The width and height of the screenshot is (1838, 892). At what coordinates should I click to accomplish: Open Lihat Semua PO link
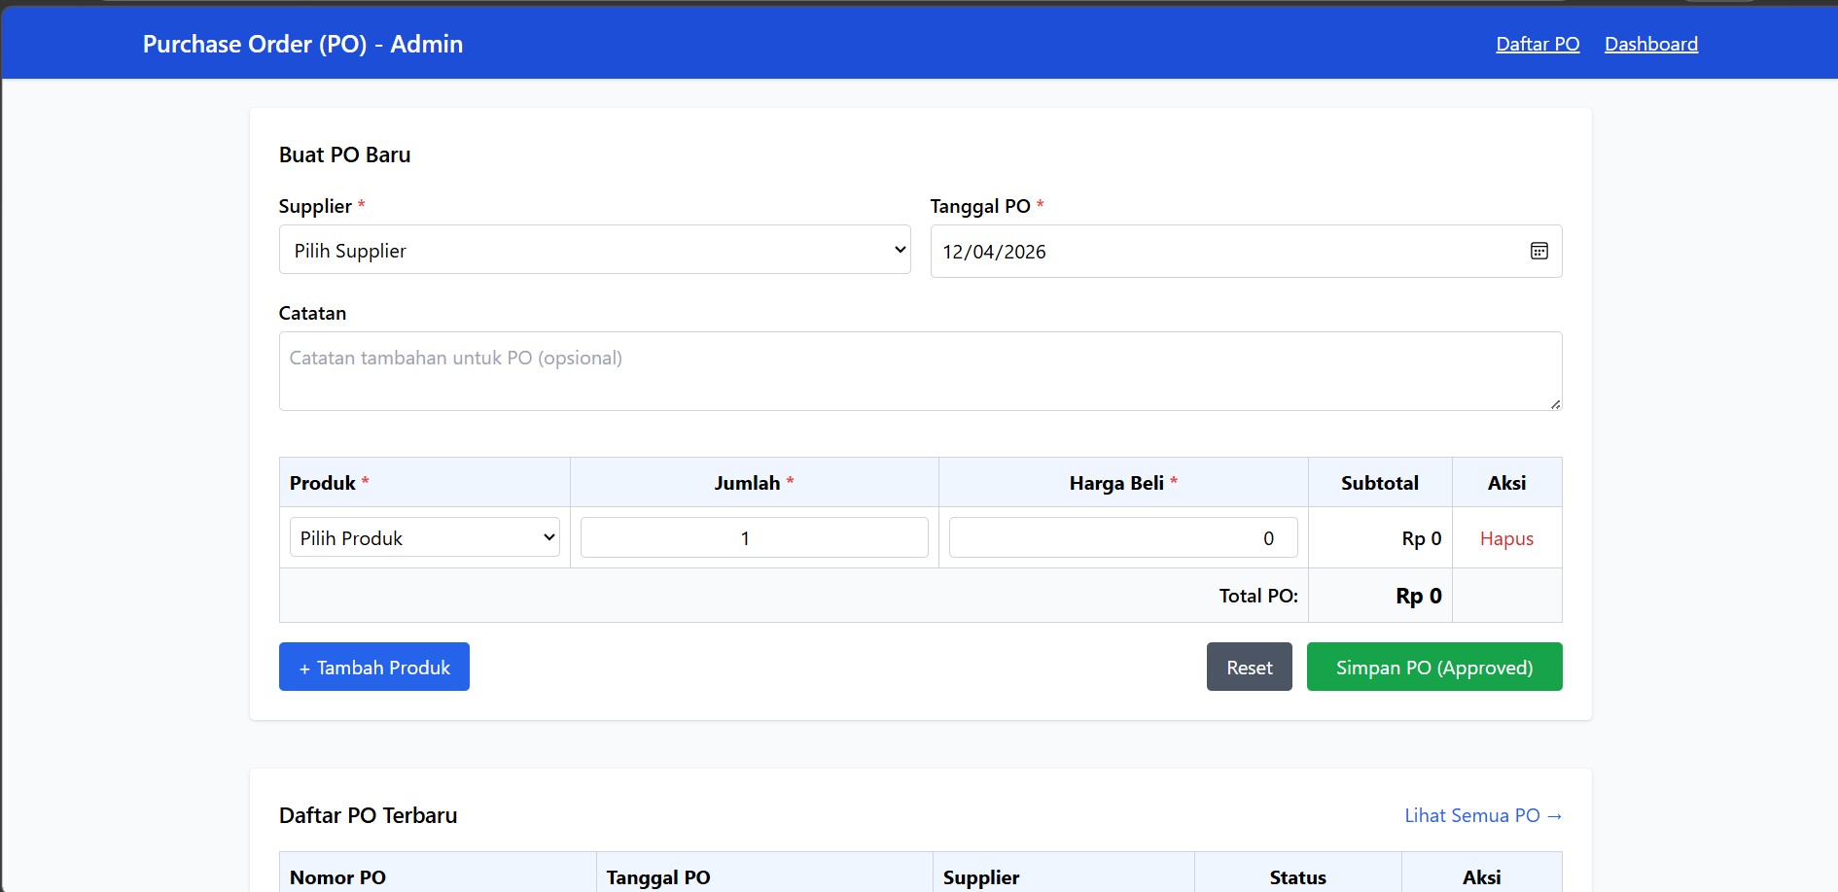(1482, 816)
